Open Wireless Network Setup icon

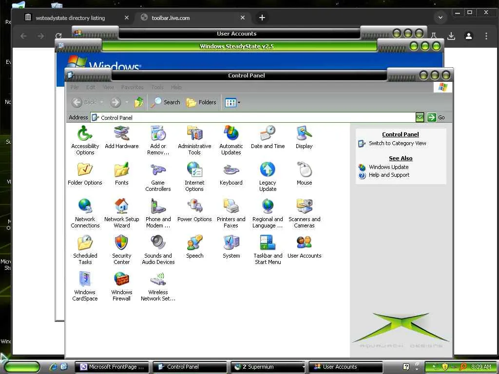(x=158, y=286)
